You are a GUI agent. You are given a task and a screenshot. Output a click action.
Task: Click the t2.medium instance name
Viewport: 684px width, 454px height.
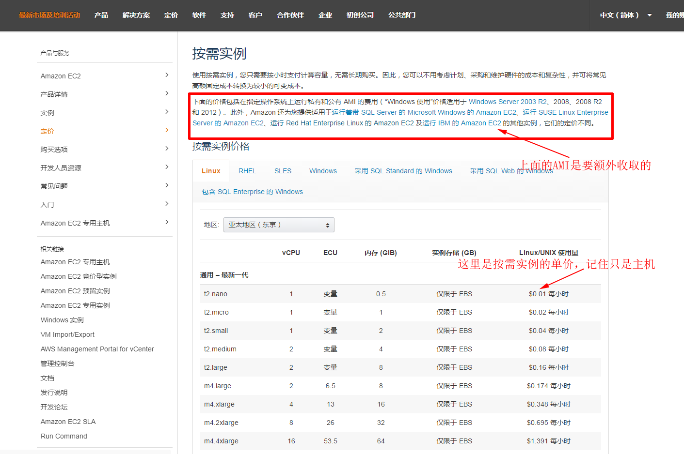[x=220, y=349]
